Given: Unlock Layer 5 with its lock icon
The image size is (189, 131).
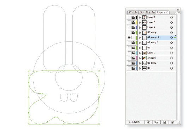Looking at the screenshot, I should pyautogui.click(x=133, y=22).
